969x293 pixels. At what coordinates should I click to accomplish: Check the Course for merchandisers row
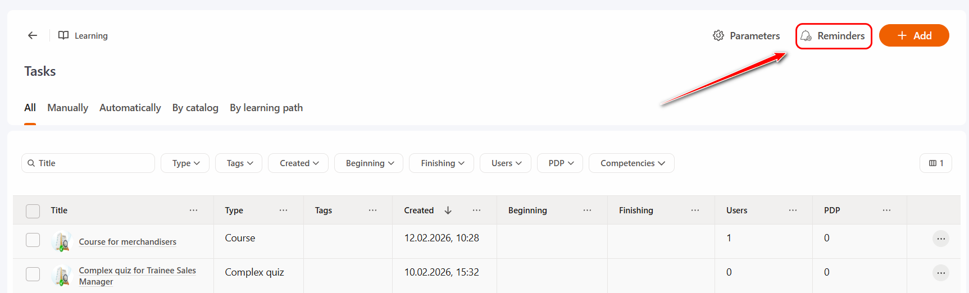click(x=33, y=240)
